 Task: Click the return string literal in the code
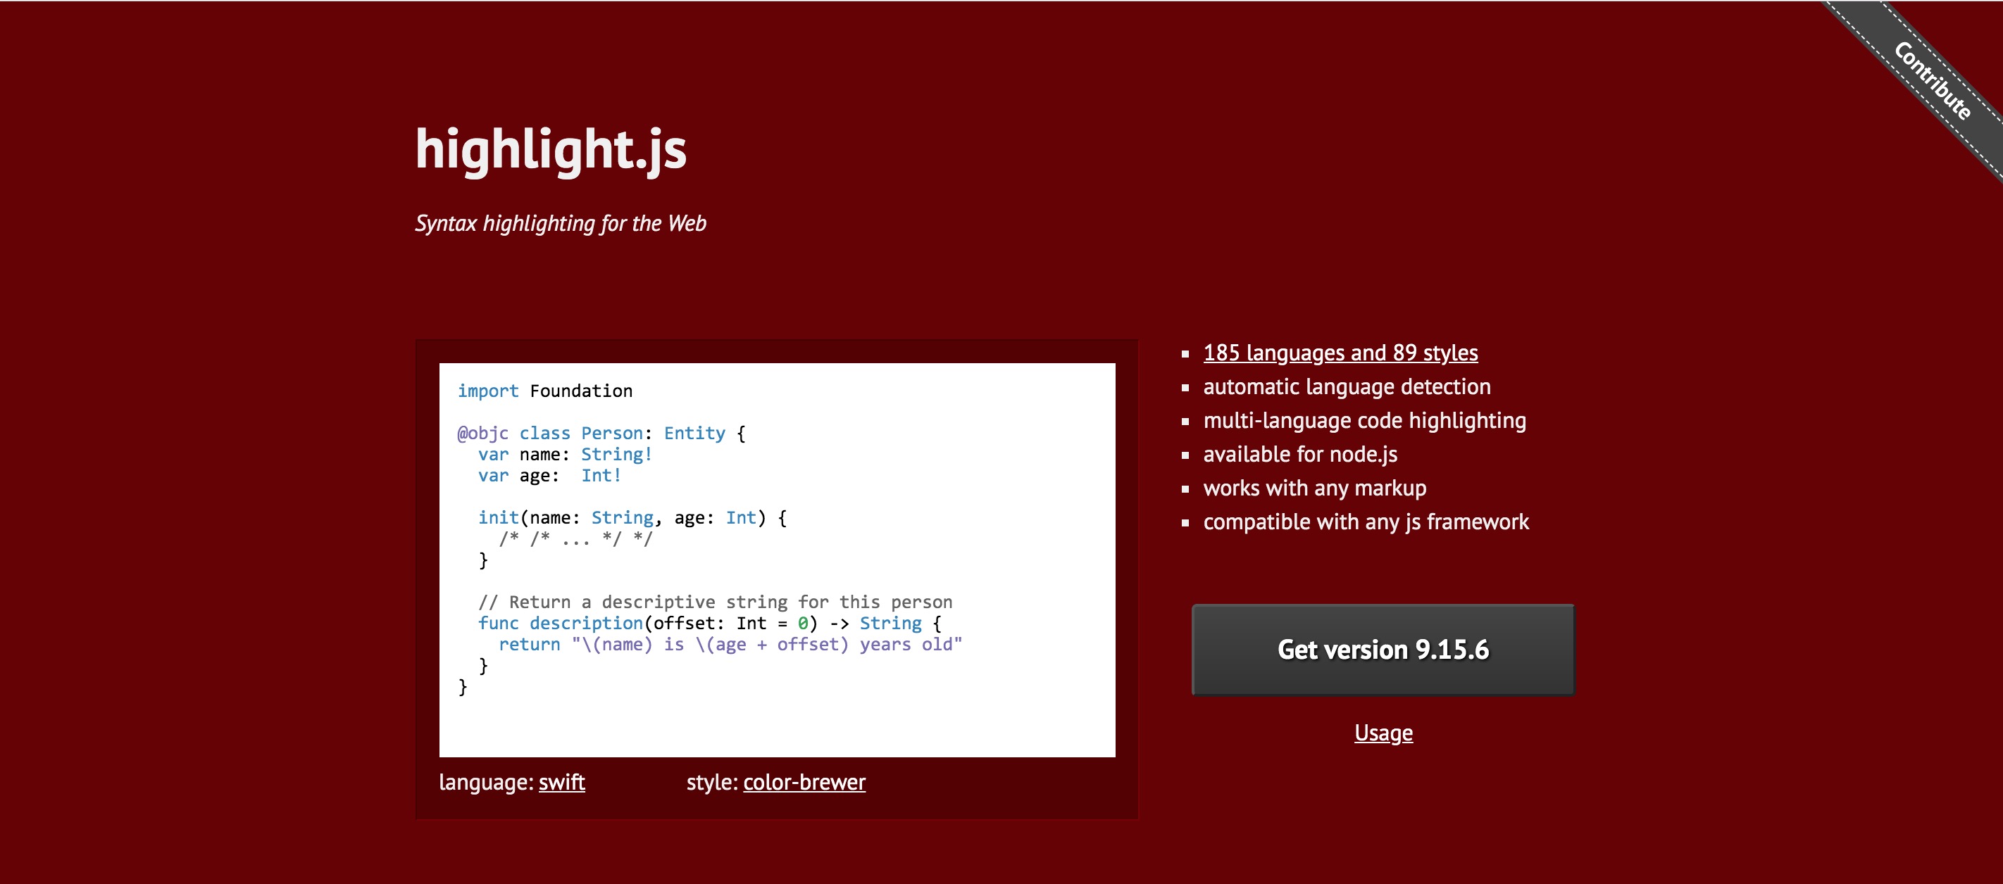766,644
